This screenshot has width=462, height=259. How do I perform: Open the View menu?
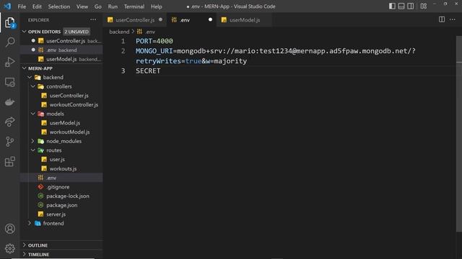(82, 6)
